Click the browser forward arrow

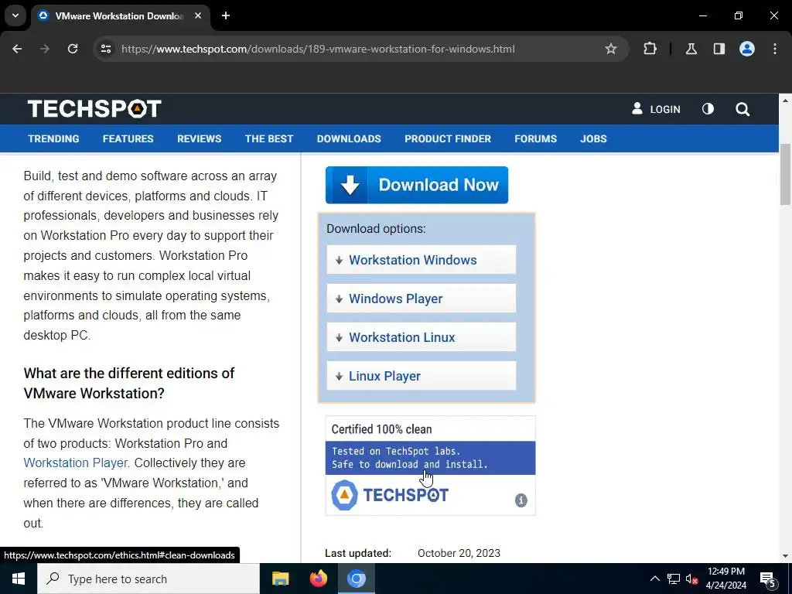tap(45, 49)
